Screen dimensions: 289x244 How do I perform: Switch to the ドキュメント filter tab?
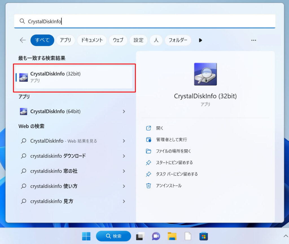pyautogui.click(x=92, y=40)
